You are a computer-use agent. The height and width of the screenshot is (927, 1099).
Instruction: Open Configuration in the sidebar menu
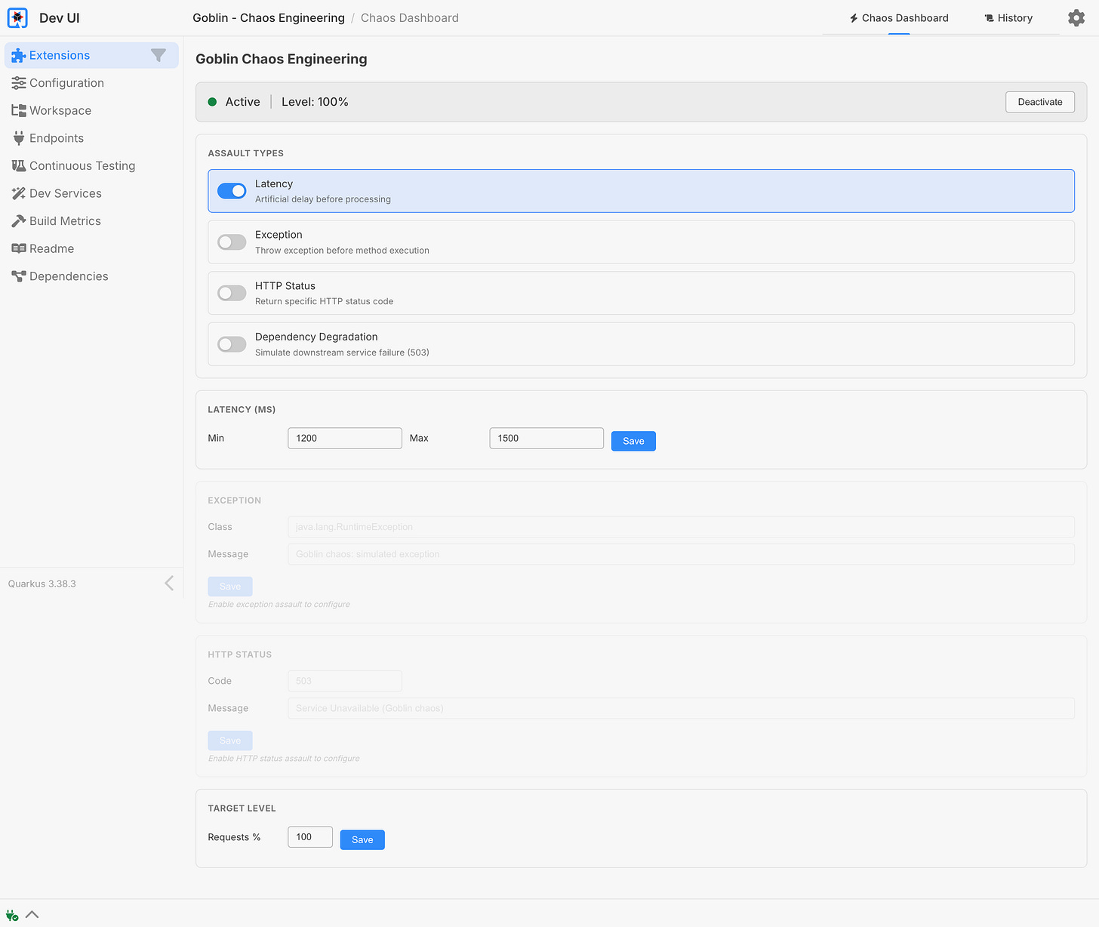click(91, 83)
